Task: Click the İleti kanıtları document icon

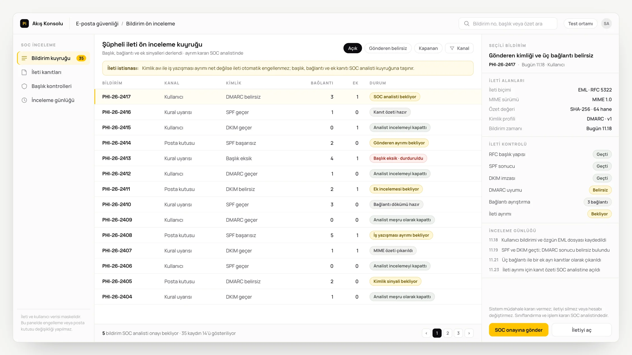Action: click(x=24, y=72)
